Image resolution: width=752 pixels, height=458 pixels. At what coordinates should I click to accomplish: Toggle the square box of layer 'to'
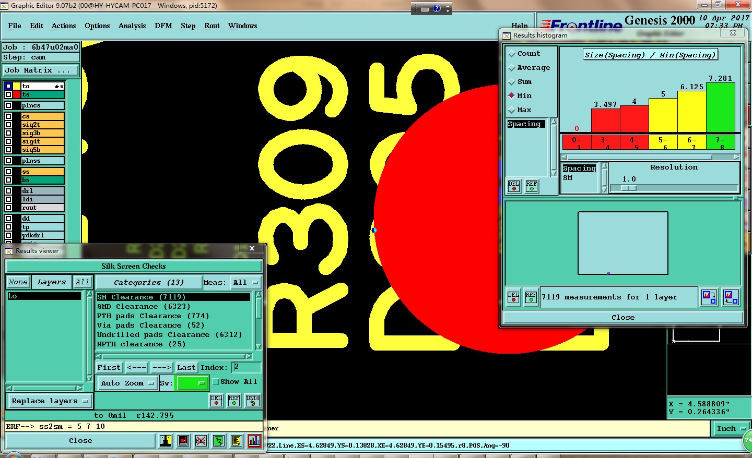(x=8, y=86)
